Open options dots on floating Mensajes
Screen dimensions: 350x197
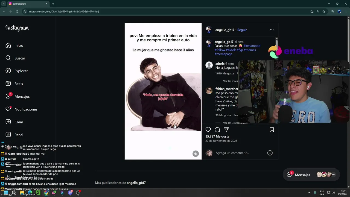333,175
